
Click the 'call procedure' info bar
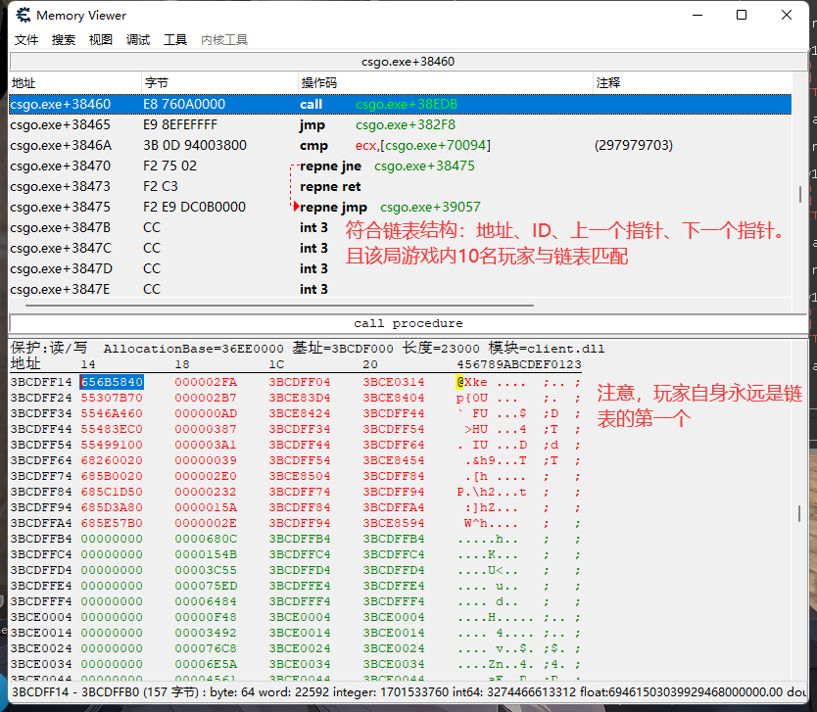(x=408, y=323)
